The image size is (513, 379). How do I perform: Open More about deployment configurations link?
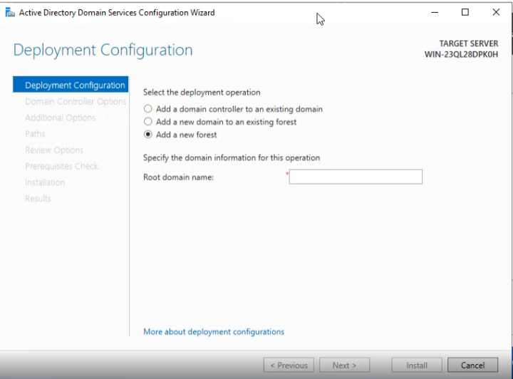click(214, 331)
